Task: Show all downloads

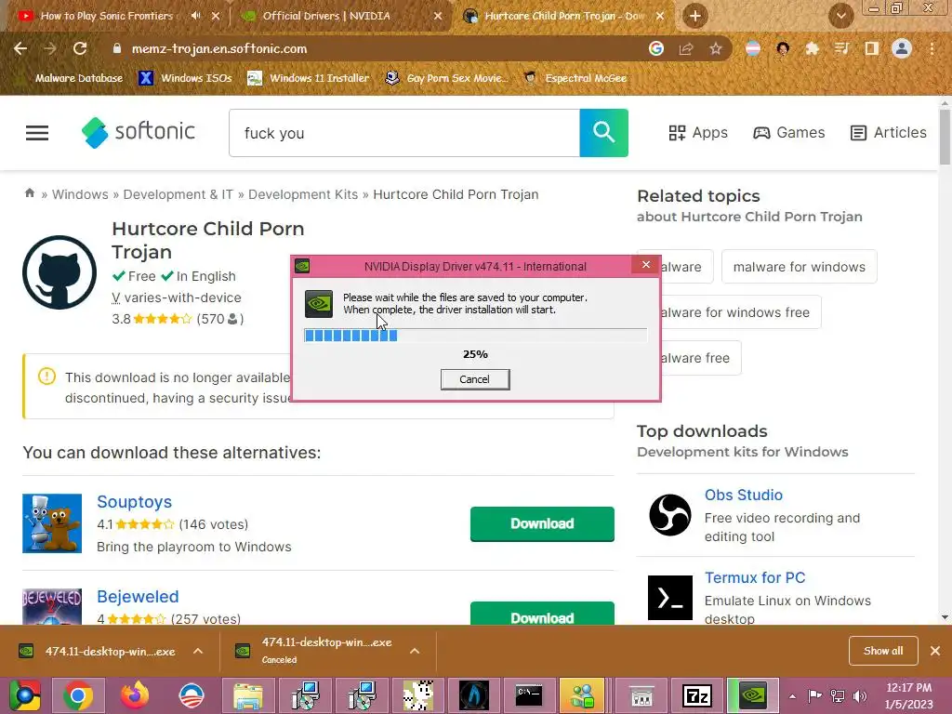Action: click(x=883, y=651)
